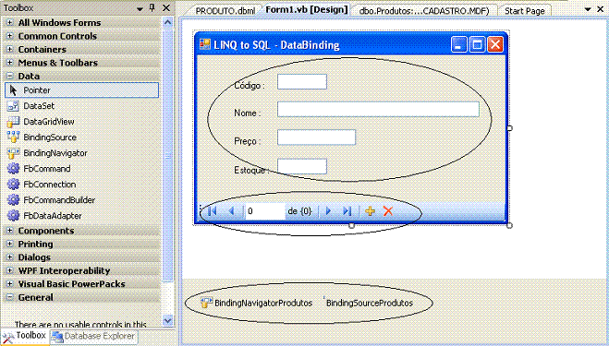Screen dimensions: 609x346
Task: Expand the Printing group
Action: pos(10,244)
